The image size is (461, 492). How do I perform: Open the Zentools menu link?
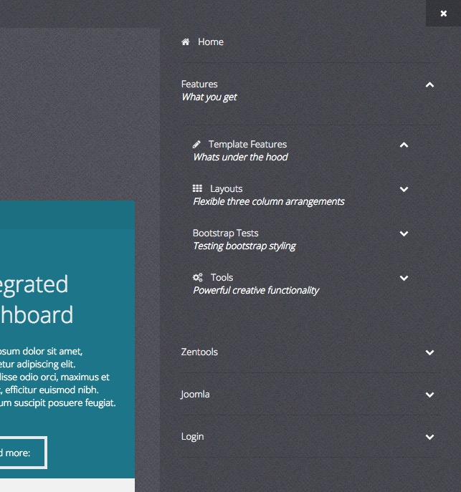pyautogui.click(x=199, y=352)
